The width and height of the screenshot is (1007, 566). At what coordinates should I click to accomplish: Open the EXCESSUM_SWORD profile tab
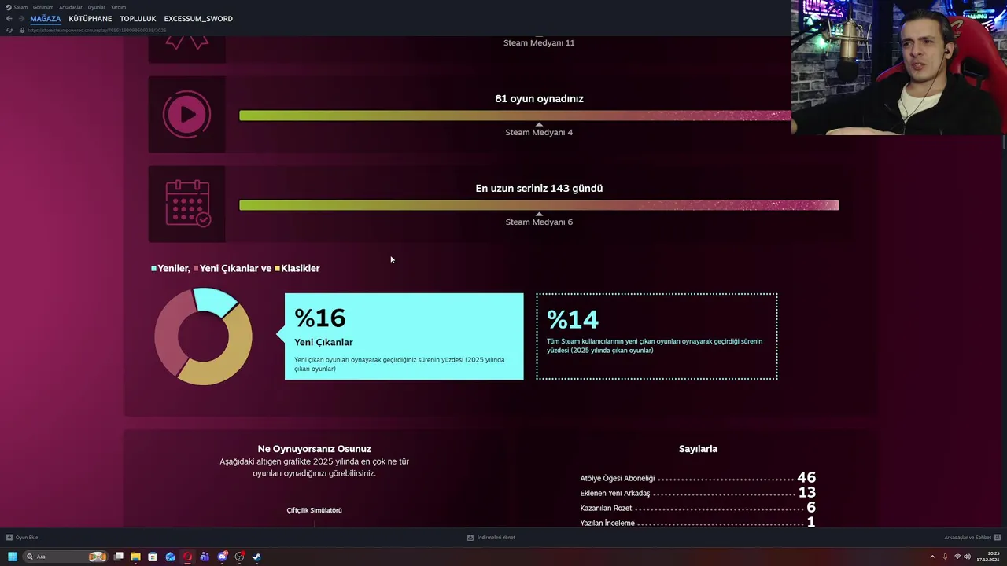[x=198, y=19]
